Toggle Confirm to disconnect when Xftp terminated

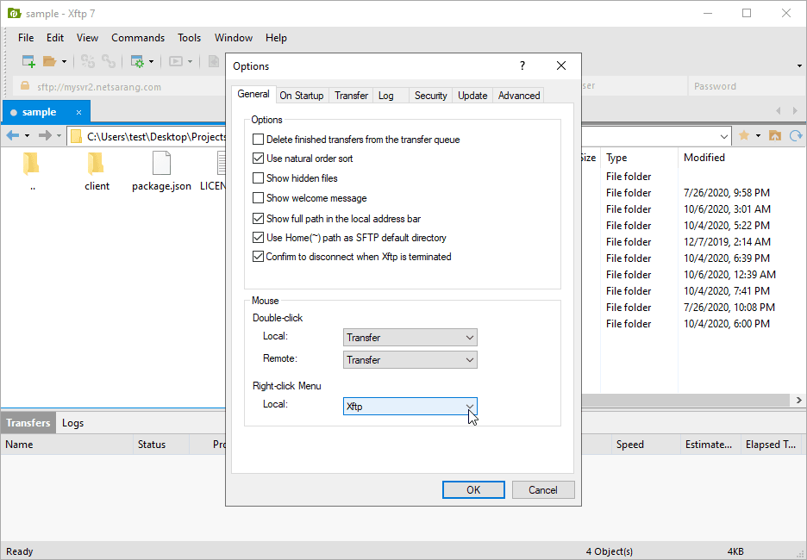coord(258,257)
